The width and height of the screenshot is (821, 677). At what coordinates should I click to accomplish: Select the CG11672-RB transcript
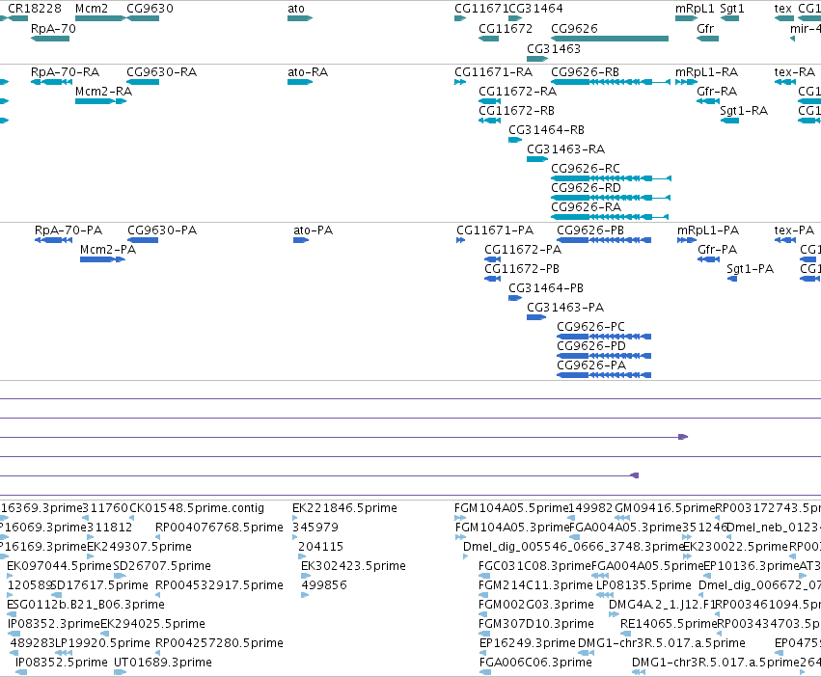(x=489, y=121)
